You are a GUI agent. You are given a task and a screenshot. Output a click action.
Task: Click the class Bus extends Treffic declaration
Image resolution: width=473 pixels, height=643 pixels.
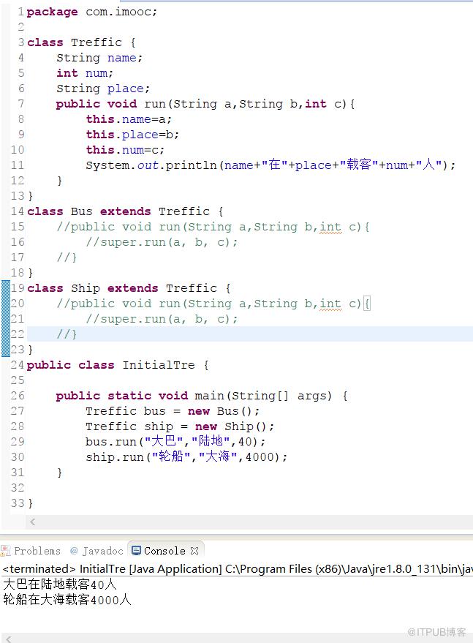[x=125, y=211]
